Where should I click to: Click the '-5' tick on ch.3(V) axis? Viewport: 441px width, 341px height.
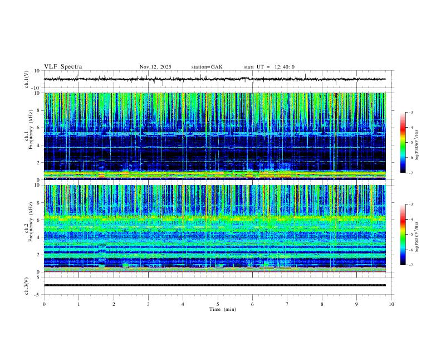(x=38, y=295)
